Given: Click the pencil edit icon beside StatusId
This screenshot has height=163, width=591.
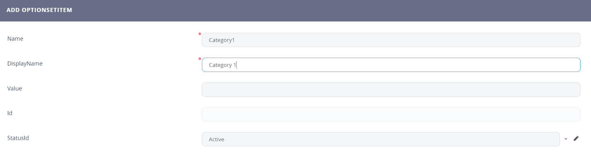Looking at the screenshot, I should coord(576,138).
